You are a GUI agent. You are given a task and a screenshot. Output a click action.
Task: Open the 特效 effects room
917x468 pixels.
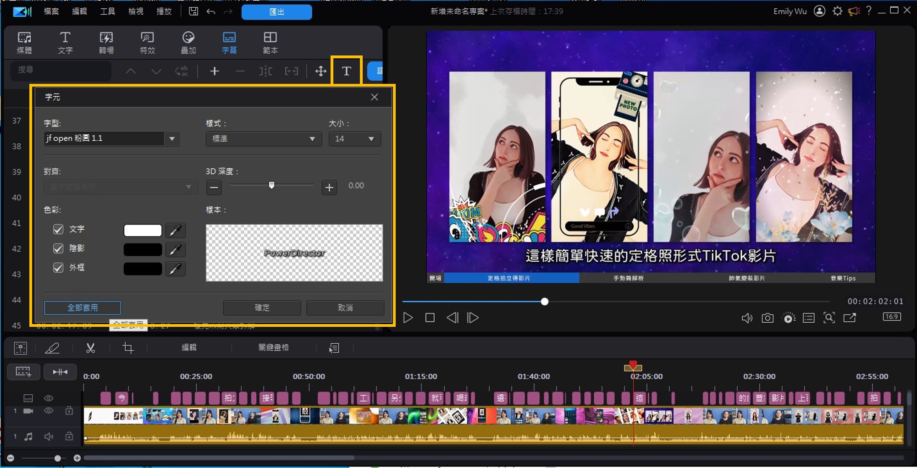click(x=147, y=42)
